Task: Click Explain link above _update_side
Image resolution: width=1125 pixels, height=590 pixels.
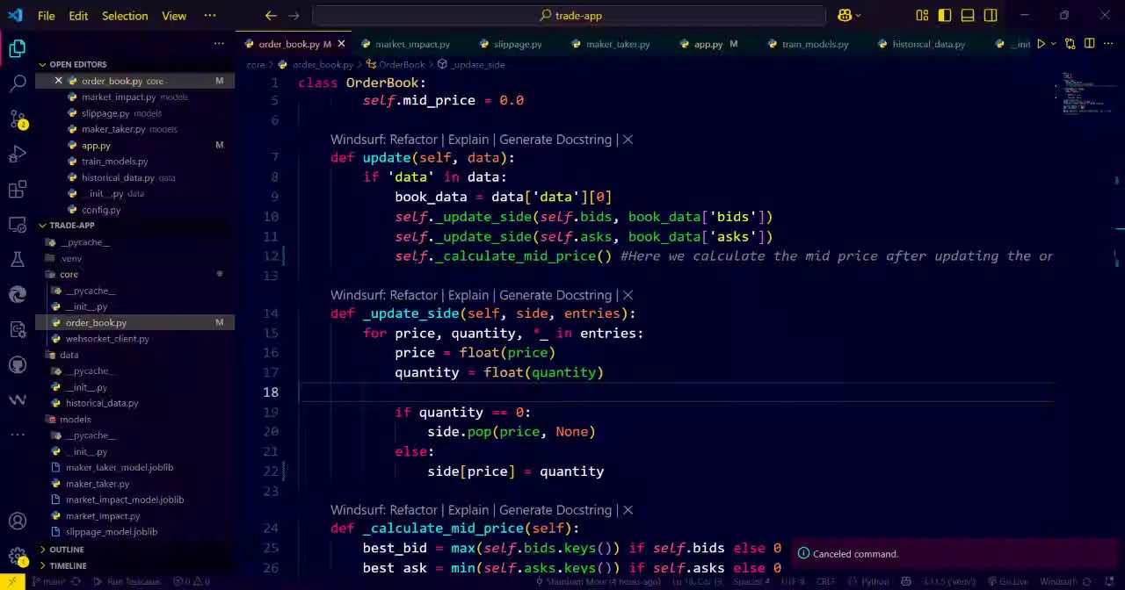Action: pos(468,295)
